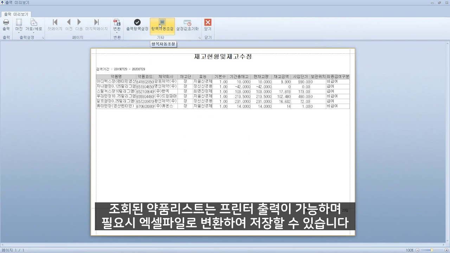450x253 pixels.
Task: Click the vertical scrollbar on the right
Action: [x=448, y=142]
